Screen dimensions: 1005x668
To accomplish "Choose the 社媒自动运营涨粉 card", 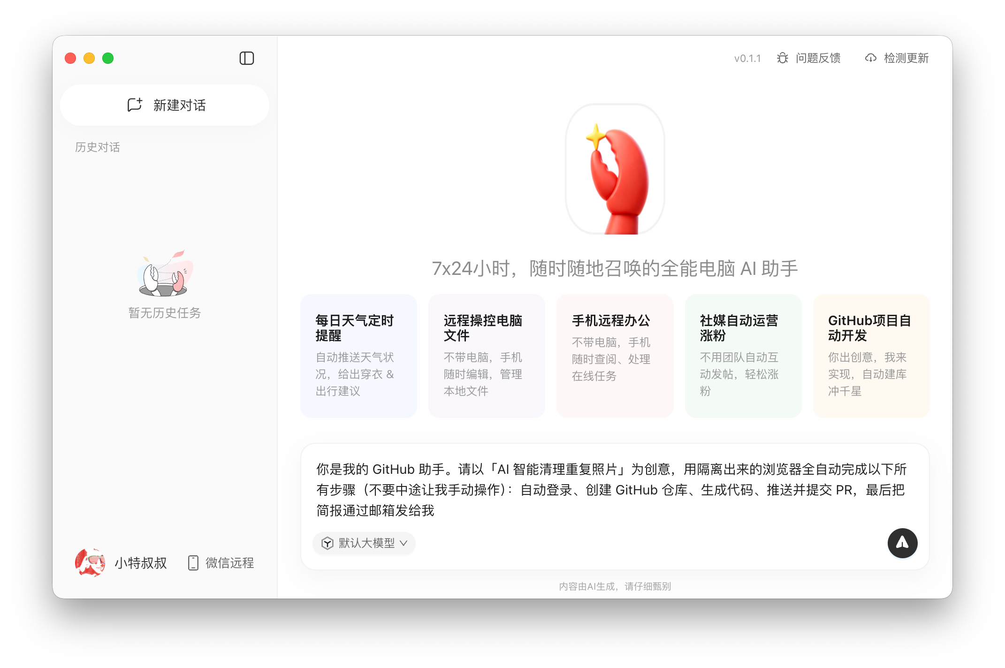I will (x=743, y=356).
